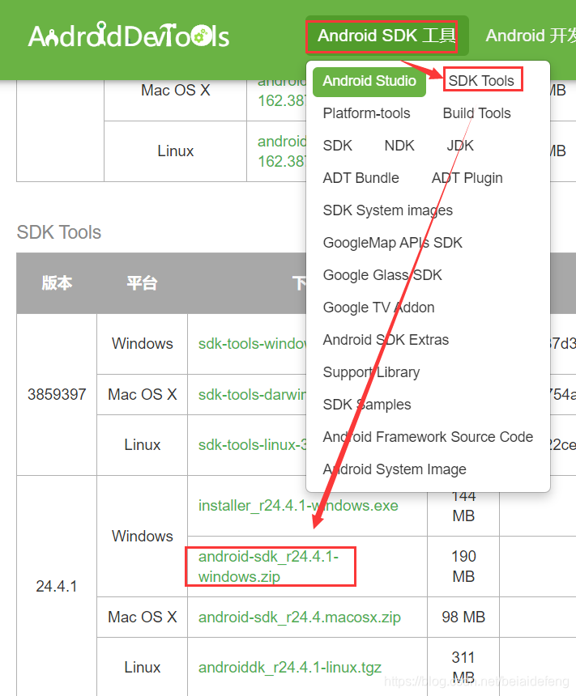Image resolution: width=576 pixels, height=696 pixels.
Task: Download sdk-tools-darwin link
Action: 252,395
